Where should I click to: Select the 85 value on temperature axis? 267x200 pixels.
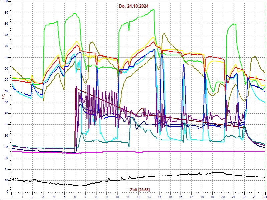click(6, 13)
